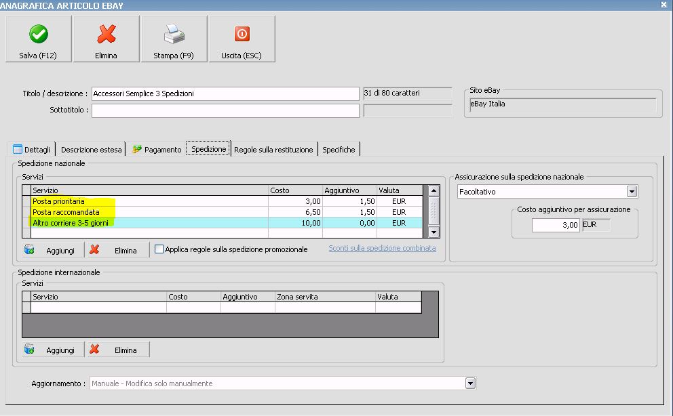Open Regole sulla restituzione tab
673x416 pixels.
click(x=273, y=150)
